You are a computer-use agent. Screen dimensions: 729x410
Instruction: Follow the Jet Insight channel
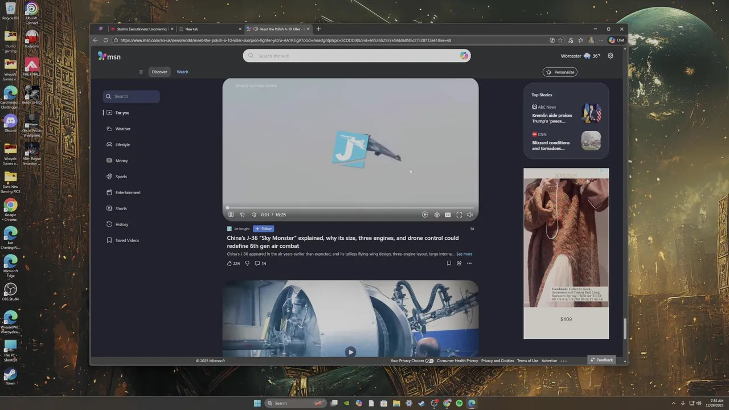(264, 229)
